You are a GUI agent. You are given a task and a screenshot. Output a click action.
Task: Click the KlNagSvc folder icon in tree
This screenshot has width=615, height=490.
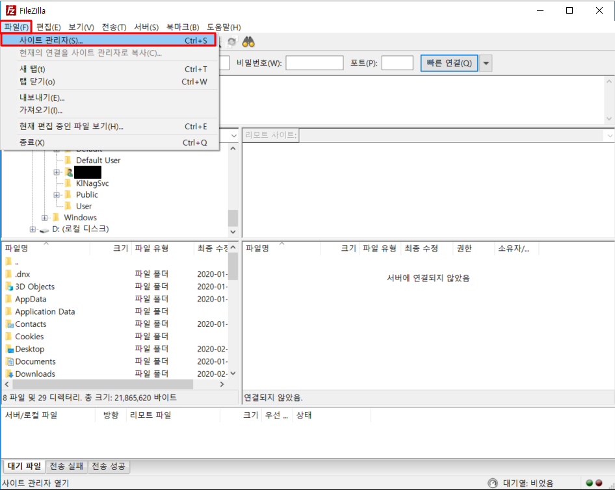[x=68, y=183]
